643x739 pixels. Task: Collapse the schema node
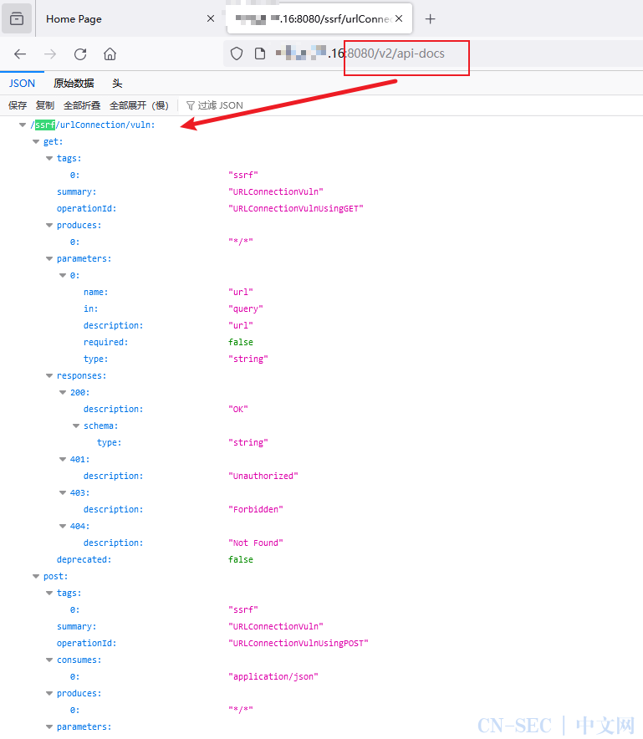click(x=76, y=426)
